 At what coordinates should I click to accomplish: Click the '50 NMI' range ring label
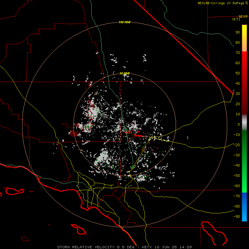point(124,73)
